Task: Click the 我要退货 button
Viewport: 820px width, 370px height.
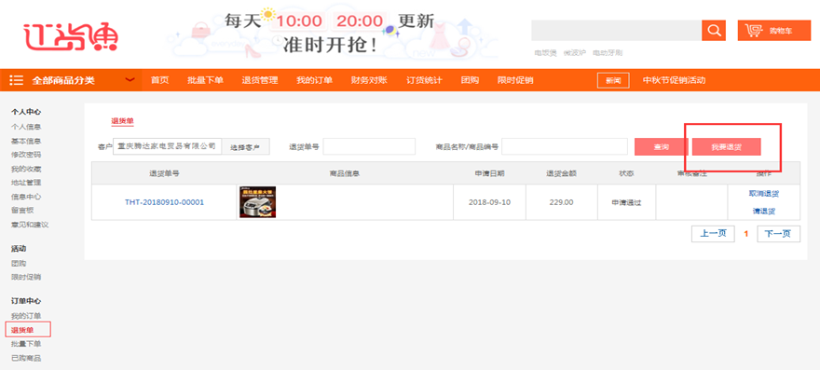Action: coord(727,147)
